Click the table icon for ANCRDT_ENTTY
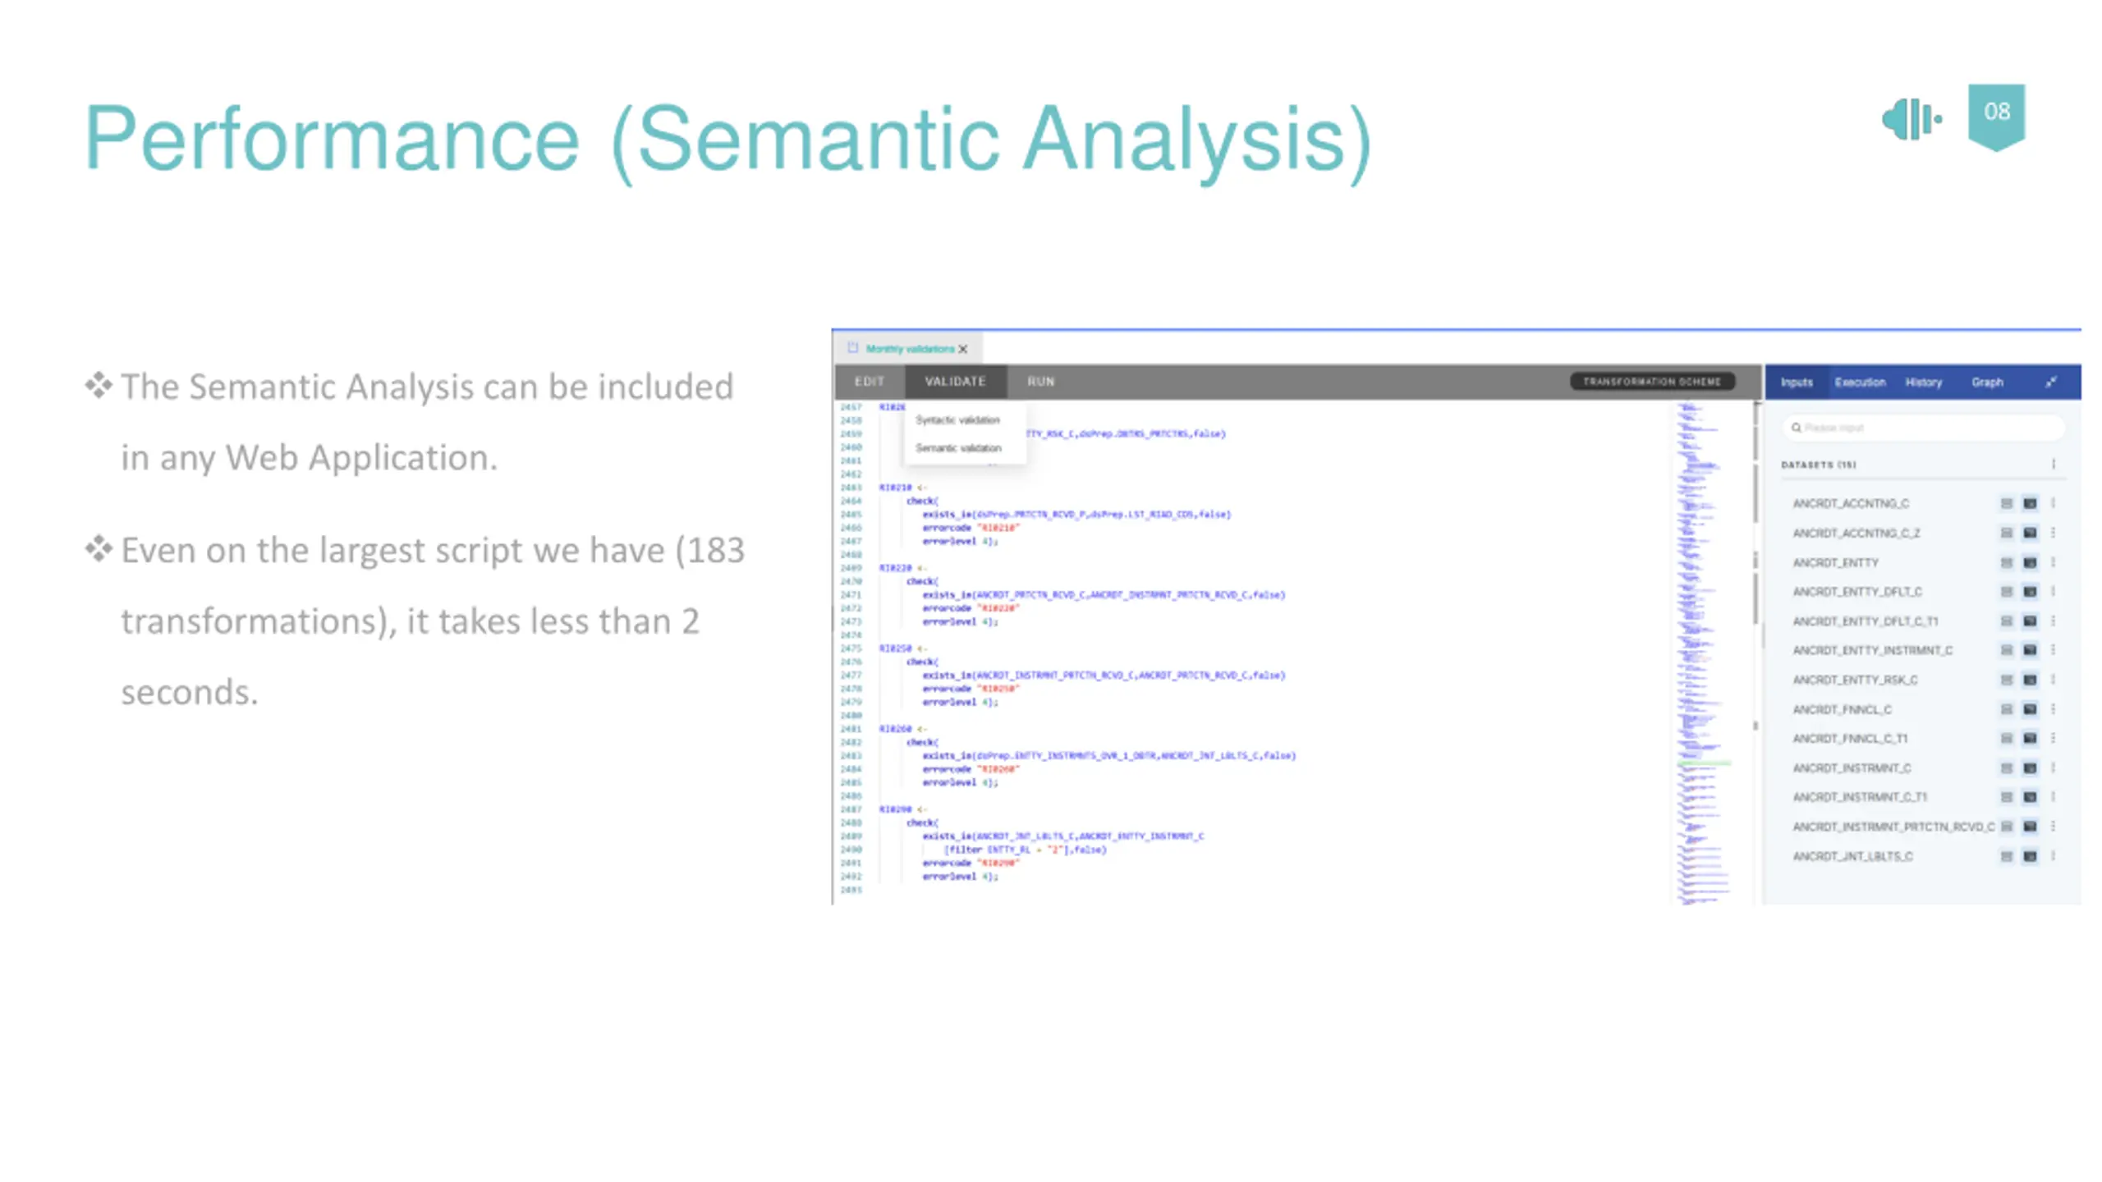Image resolution: width=2102 pixels, height=1182 pixels. (x=2006, y=562)
